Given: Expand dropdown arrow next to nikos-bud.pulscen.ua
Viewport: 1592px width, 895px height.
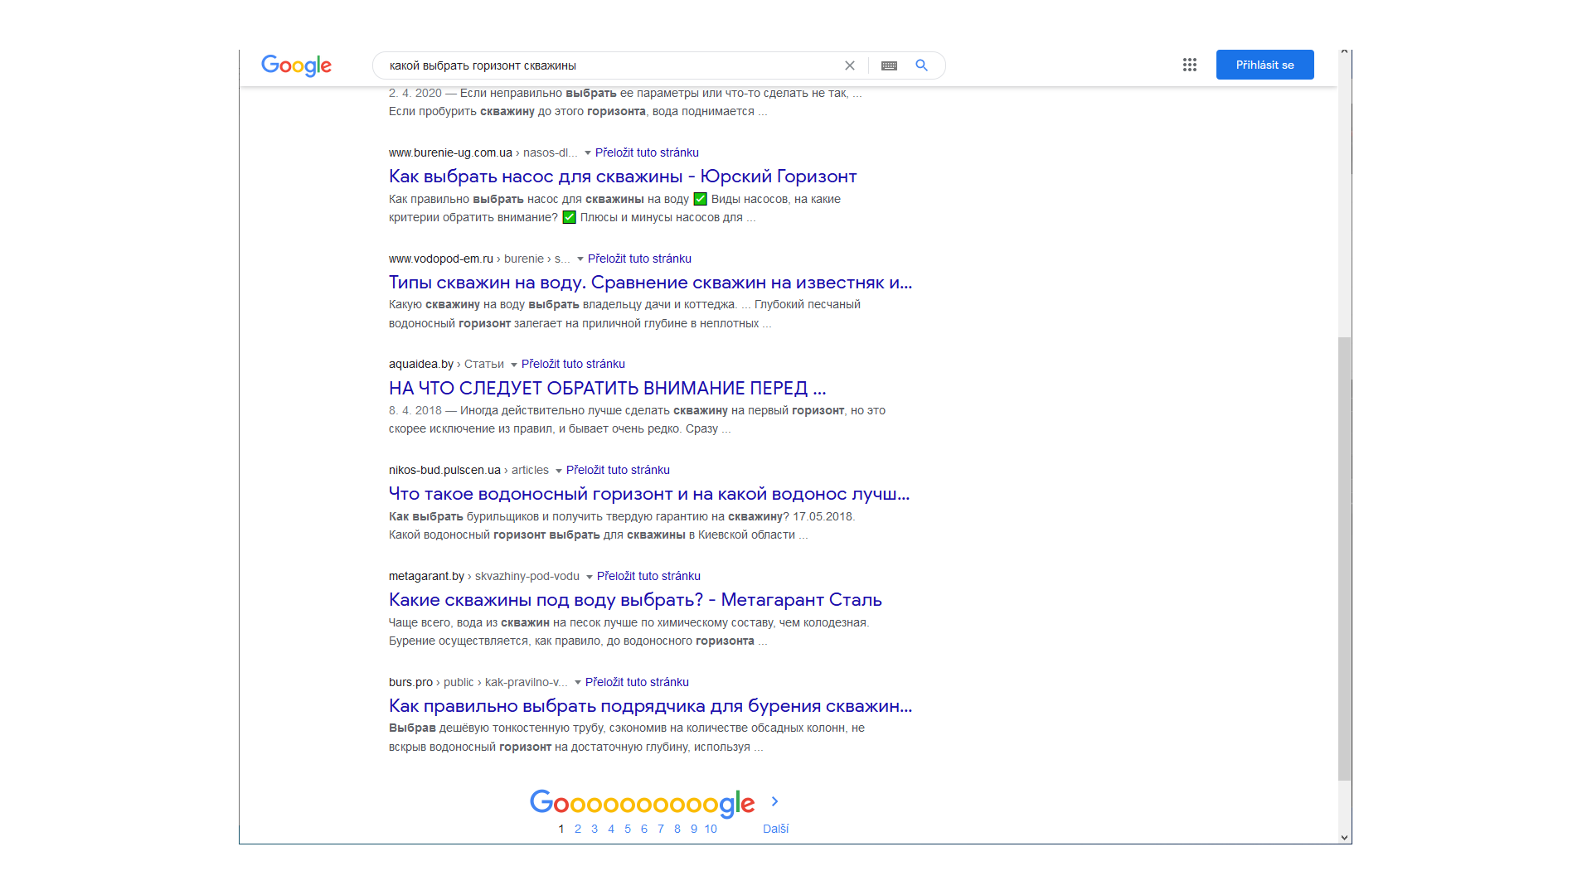Looking at the screenshot, I should (559, 471).
